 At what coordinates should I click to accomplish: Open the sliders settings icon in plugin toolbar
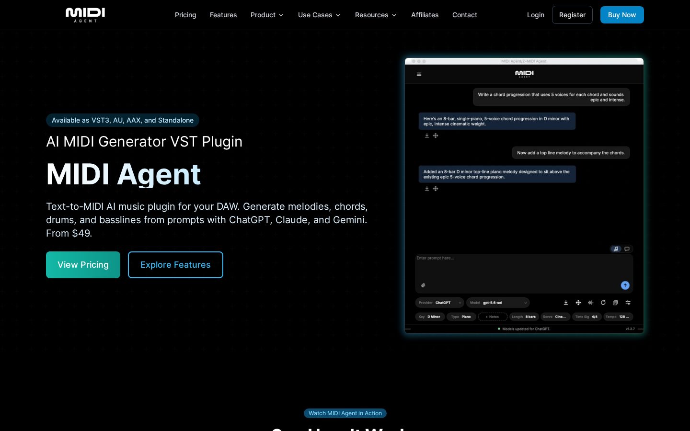tap(628, 303)
